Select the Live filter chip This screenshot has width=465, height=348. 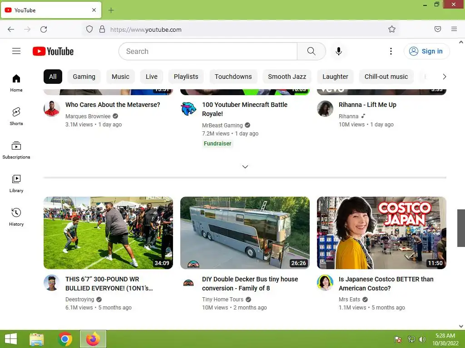[x=152, y=77]
